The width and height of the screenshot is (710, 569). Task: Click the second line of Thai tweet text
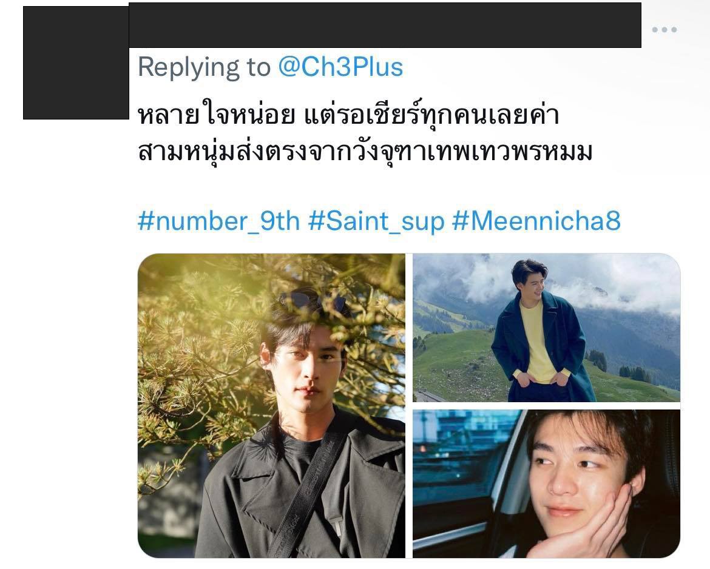click(365, 152)
